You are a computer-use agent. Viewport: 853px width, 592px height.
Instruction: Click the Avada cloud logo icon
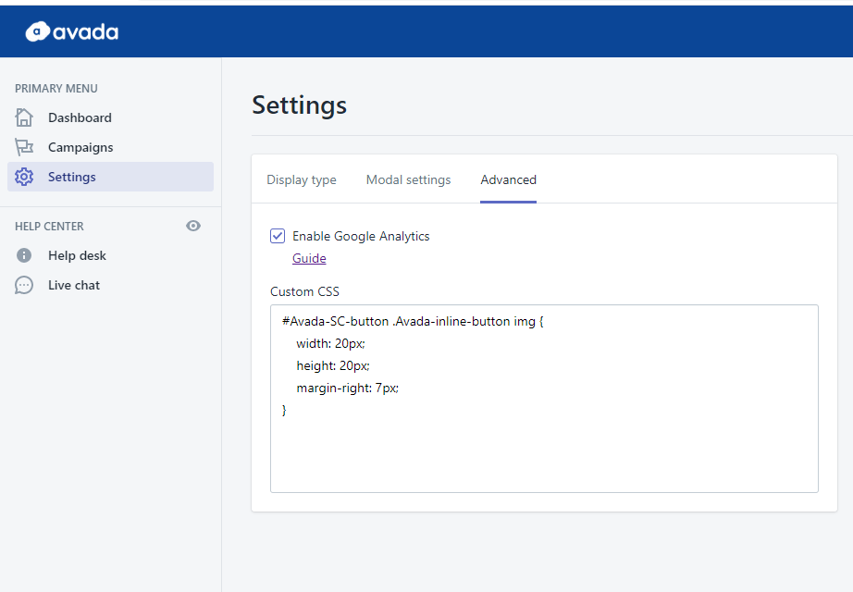point(37,32)
